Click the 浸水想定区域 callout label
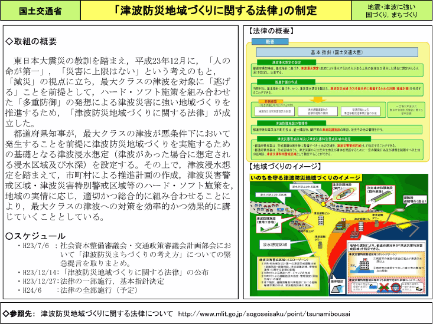 click(275, 244)
